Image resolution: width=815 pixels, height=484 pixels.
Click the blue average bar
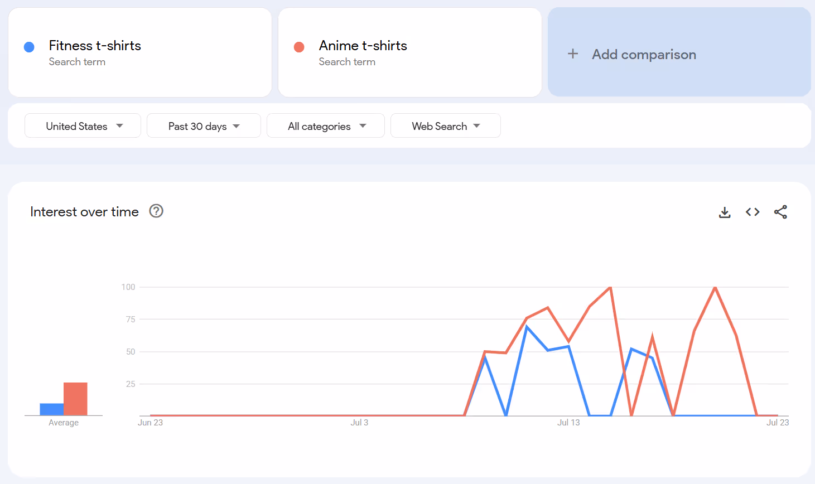pos(51,409)
